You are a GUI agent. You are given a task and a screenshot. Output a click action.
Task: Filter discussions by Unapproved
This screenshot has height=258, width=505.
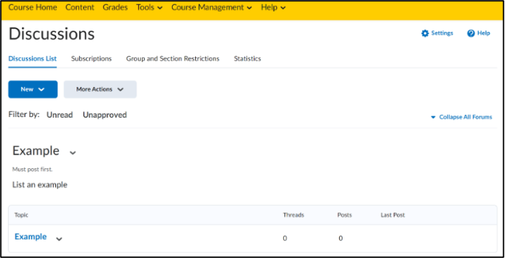tap(104, 115)
